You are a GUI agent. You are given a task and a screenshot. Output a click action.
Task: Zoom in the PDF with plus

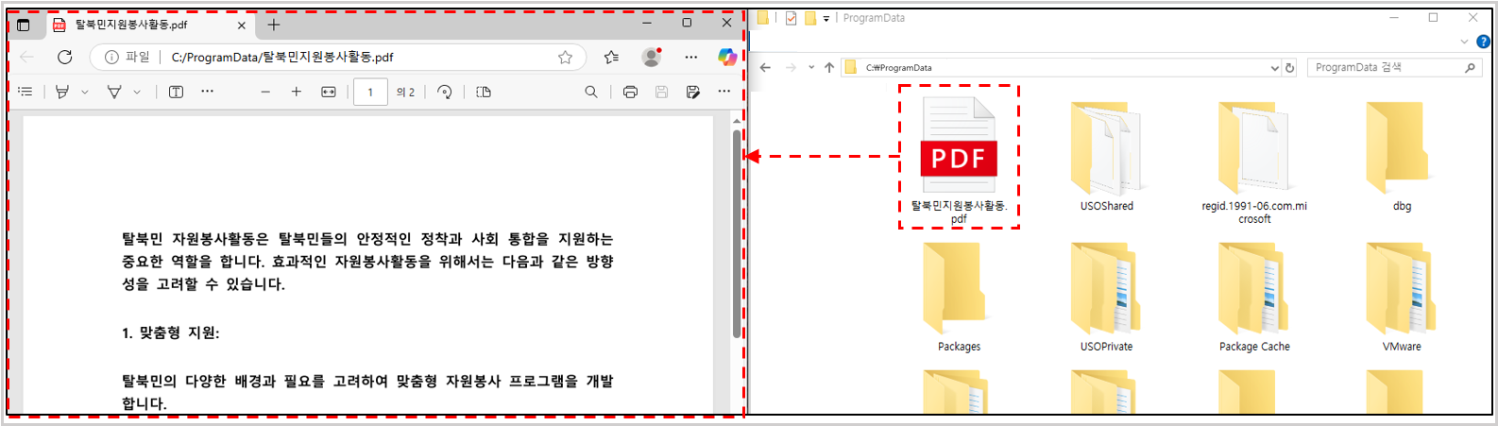[x=297, y=92]
